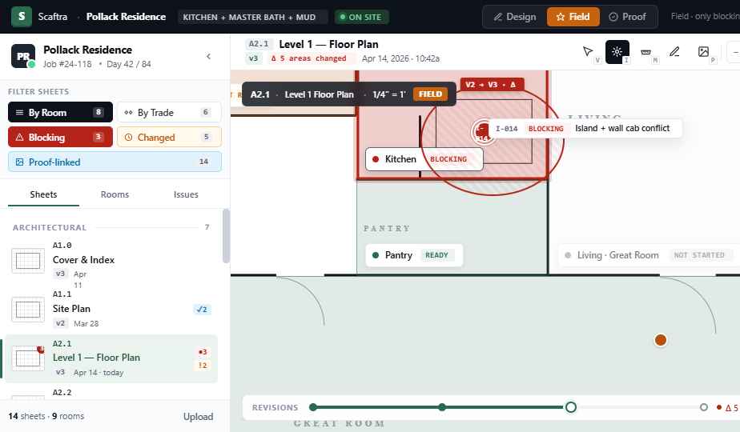Viewport: 740px width, 432px height.
Task: Click the orange pin marker in Great Room
Action: pyautogui.click(x=661, y=340)
